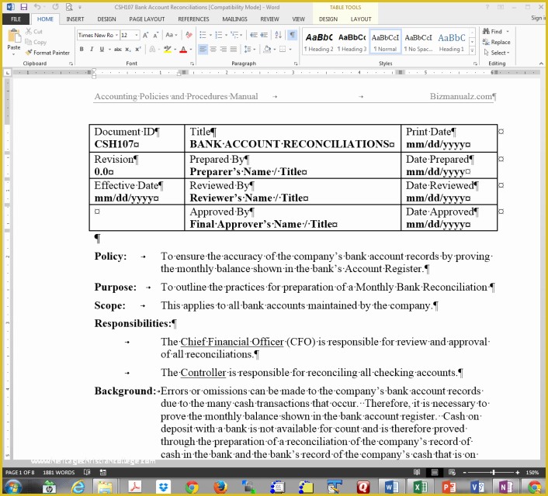Screen dimensions: 548x496
Task: Decrease paragraph indent
Action: pyautogui.click(x=254, y=35)
